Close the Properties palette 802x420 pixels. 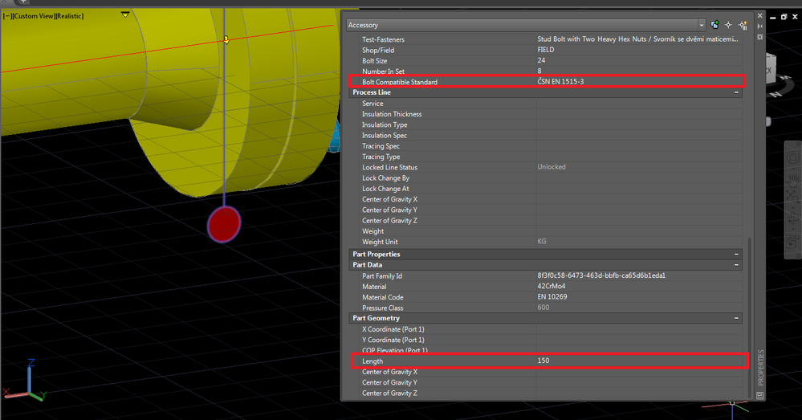pyautogui.click(x=760, y=16)
